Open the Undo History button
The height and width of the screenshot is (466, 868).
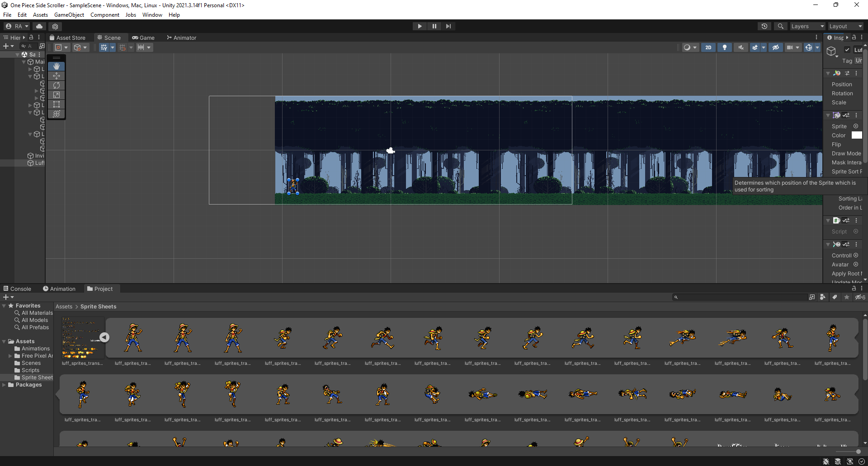(x=764, y=26)
